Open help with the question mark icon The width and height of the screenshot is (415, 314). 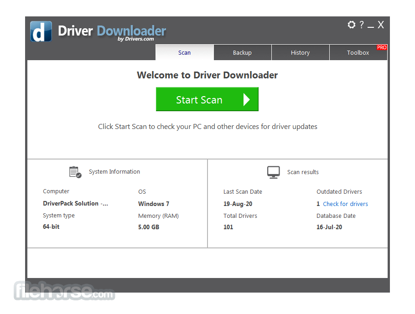point(362,25)
